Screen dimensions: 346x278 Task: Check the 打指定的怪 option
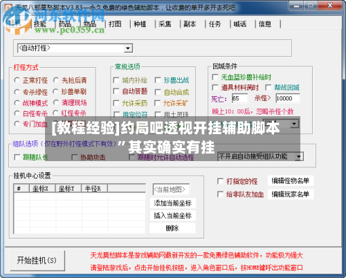pyautogui.click(x=220, y=181)
